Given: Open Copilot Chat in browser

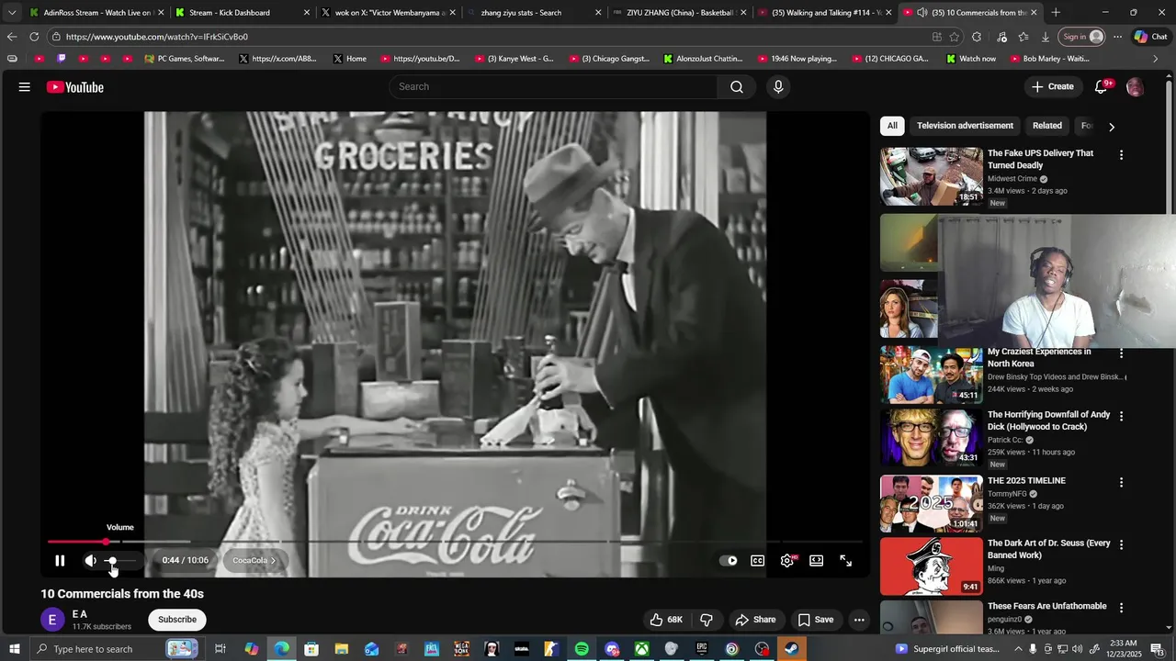Looking at the screenshot, I should click(x=1151, y=37).
